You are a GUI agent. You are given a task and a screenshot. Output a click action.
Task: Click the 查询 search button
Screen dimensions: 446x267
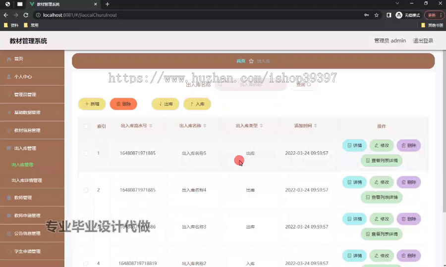(x=303, y=85)
